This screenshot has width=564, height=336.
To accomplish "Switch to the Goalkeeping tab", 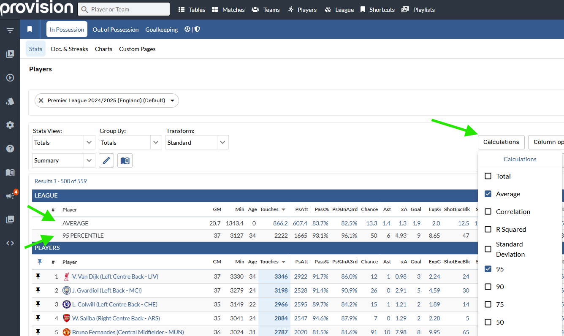I will coord(162,30).
